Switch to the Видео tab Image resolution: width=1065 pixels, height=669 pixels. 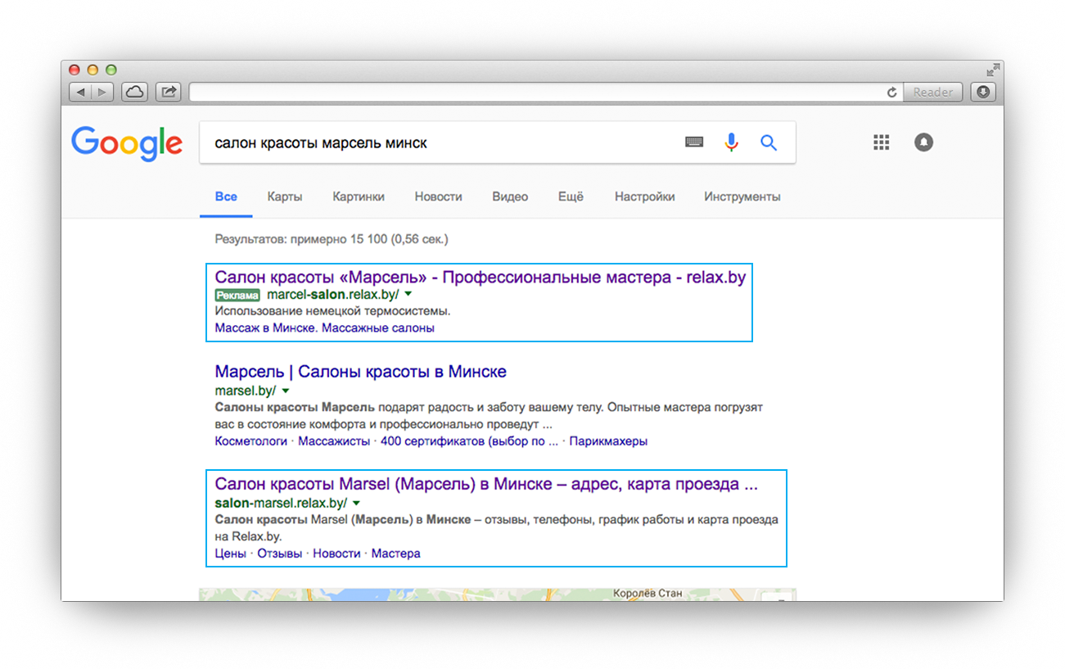(510, 197)
